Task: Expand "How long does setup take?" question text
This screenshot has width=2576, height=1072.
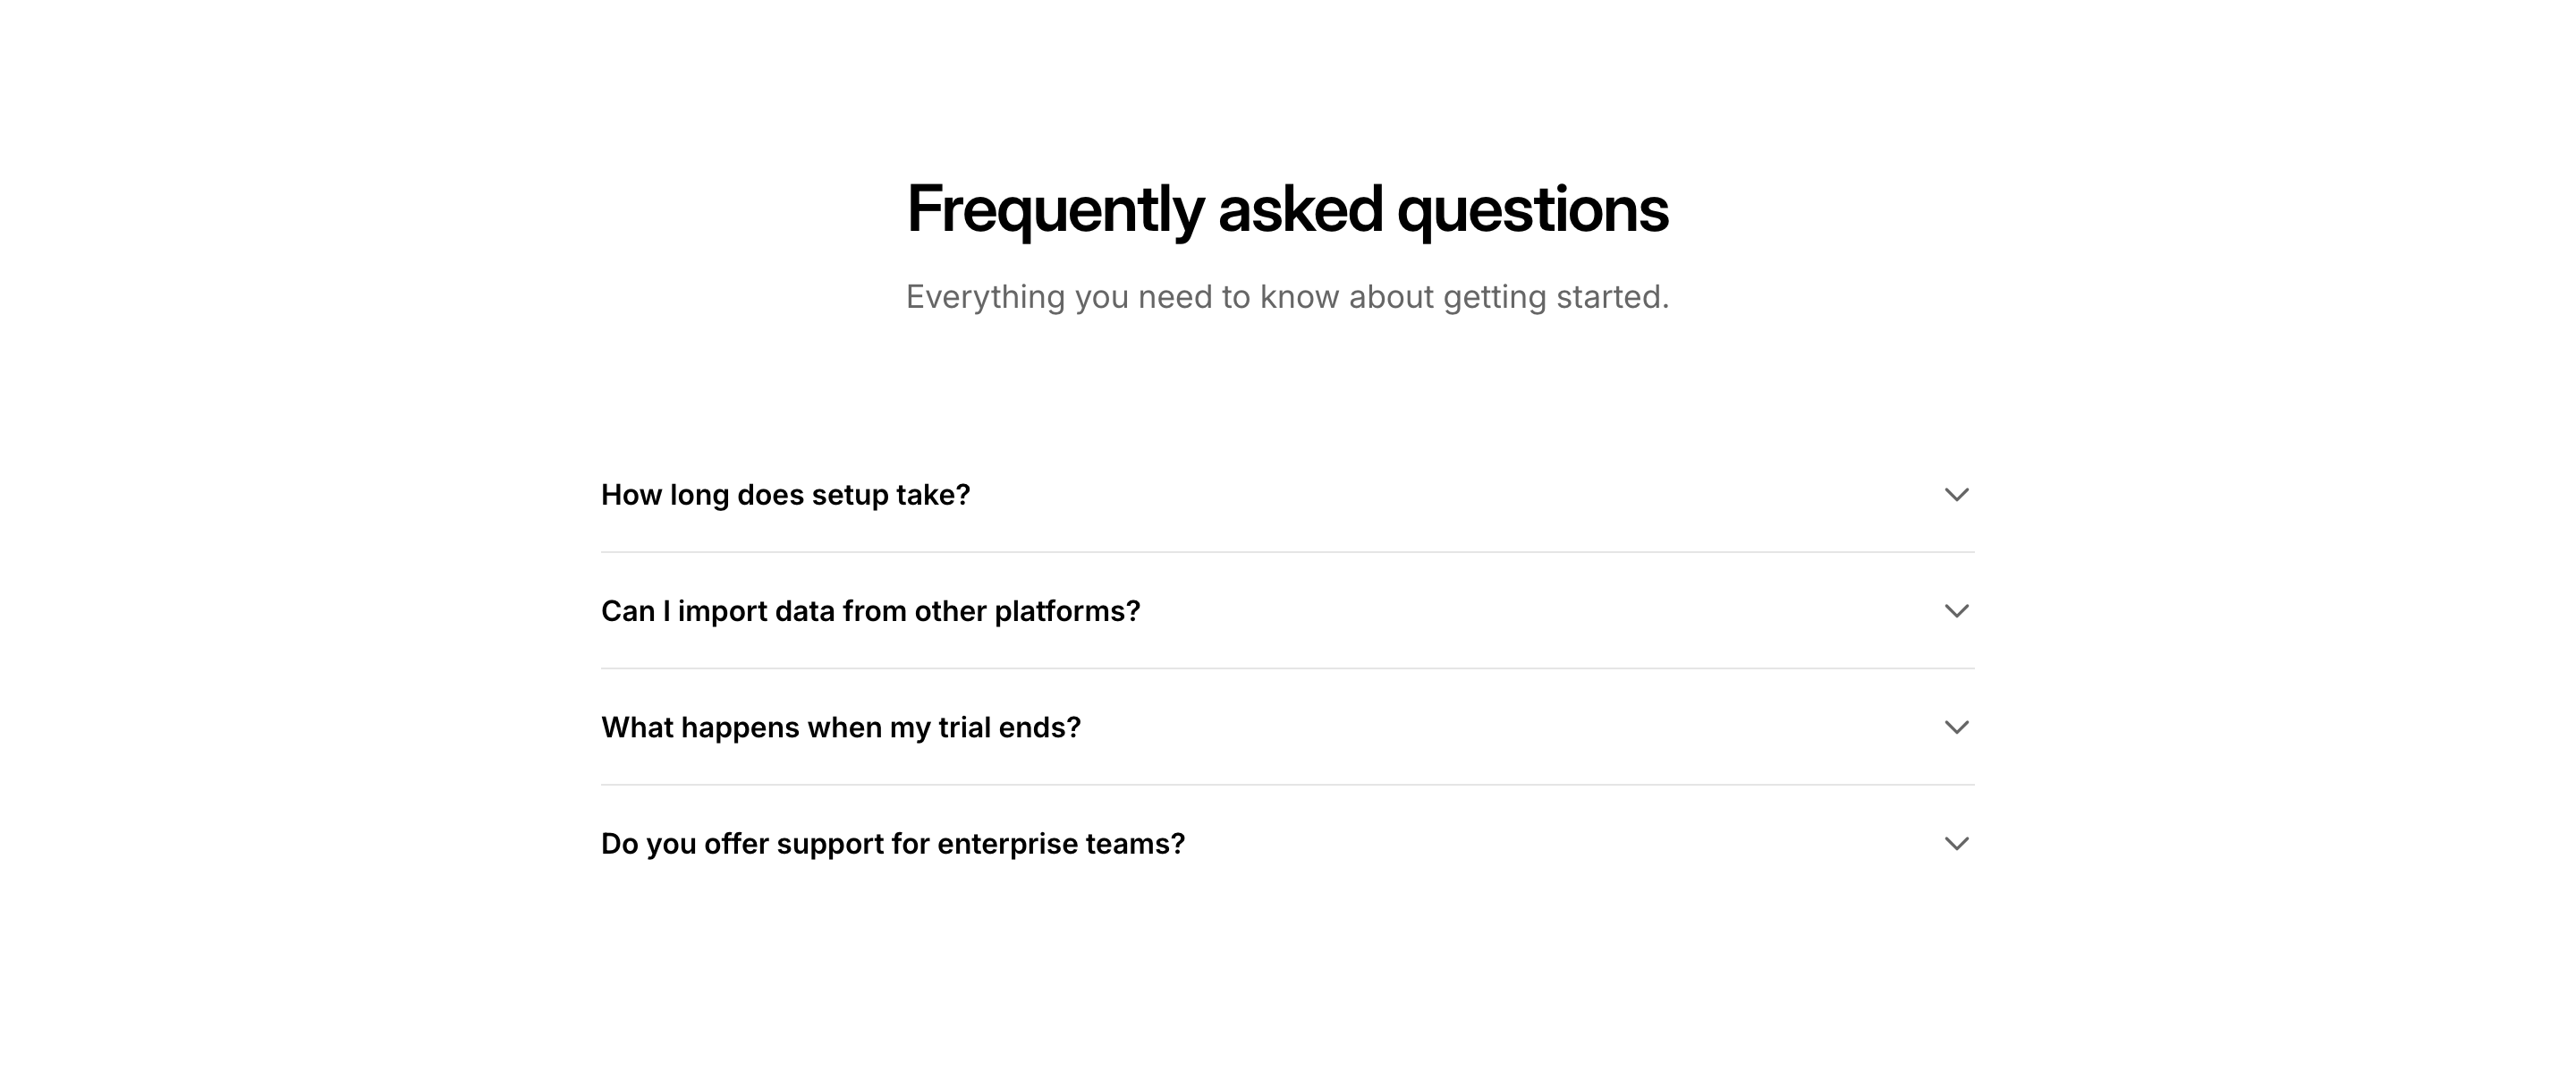Action: click(785, 495)
